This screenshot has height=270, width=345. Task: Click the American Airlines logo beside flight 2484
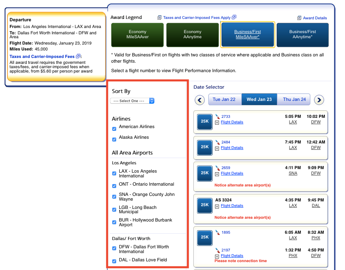pyautogui.click(x=217, y=142)
